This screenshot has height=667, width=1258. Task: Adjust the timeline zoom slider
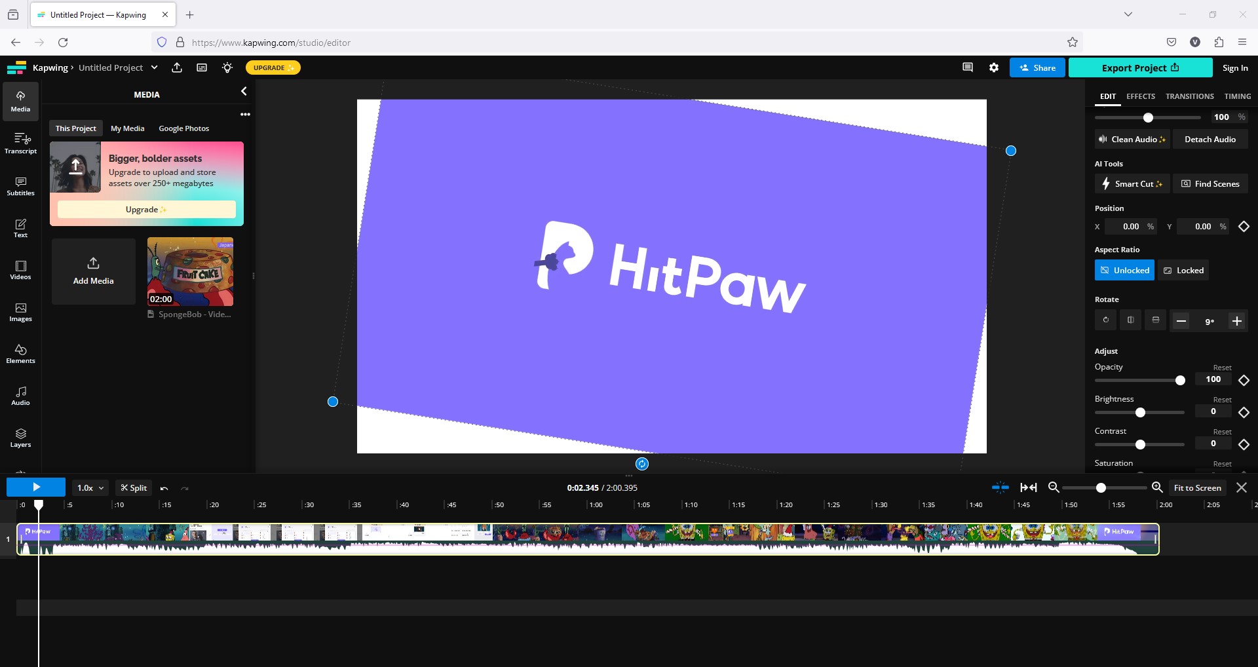coord(1105,487)
